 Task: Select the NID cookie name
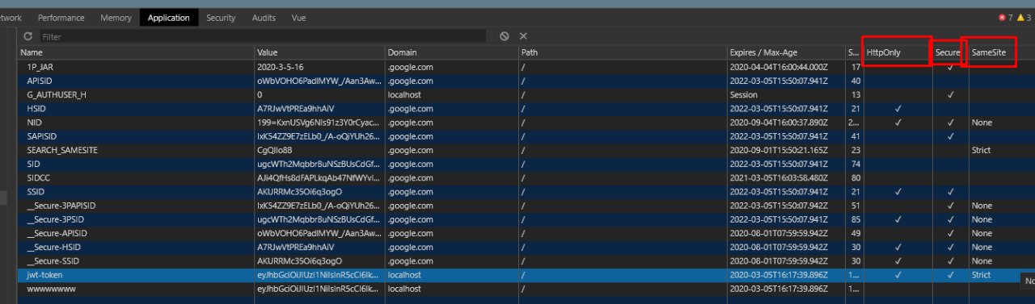35,123
